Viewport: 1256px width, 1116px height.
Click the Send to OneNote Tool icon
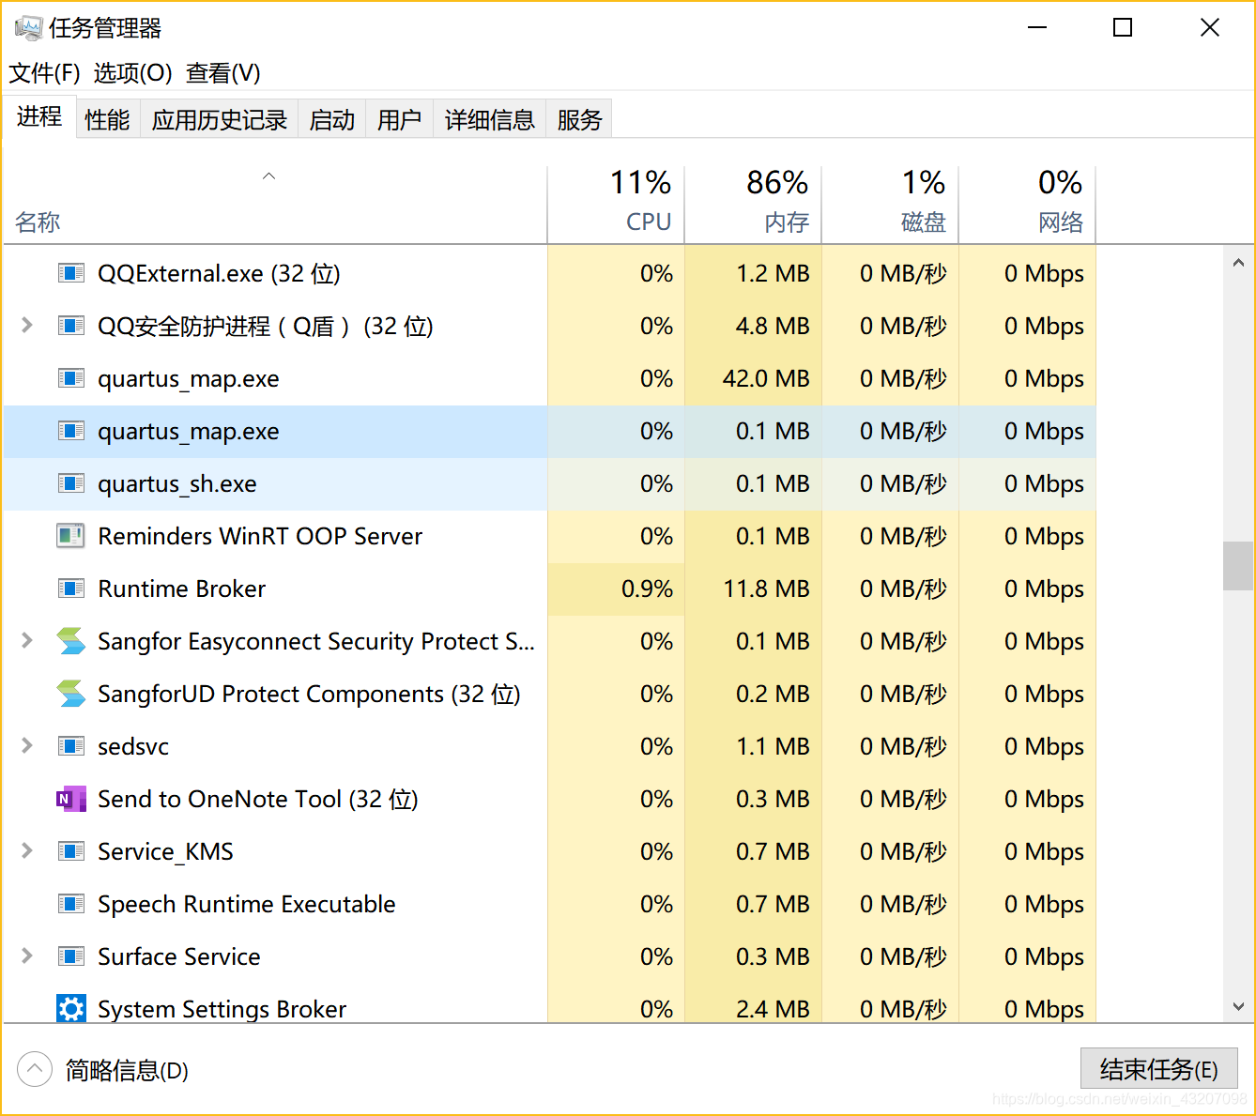[x=71, y=799]
